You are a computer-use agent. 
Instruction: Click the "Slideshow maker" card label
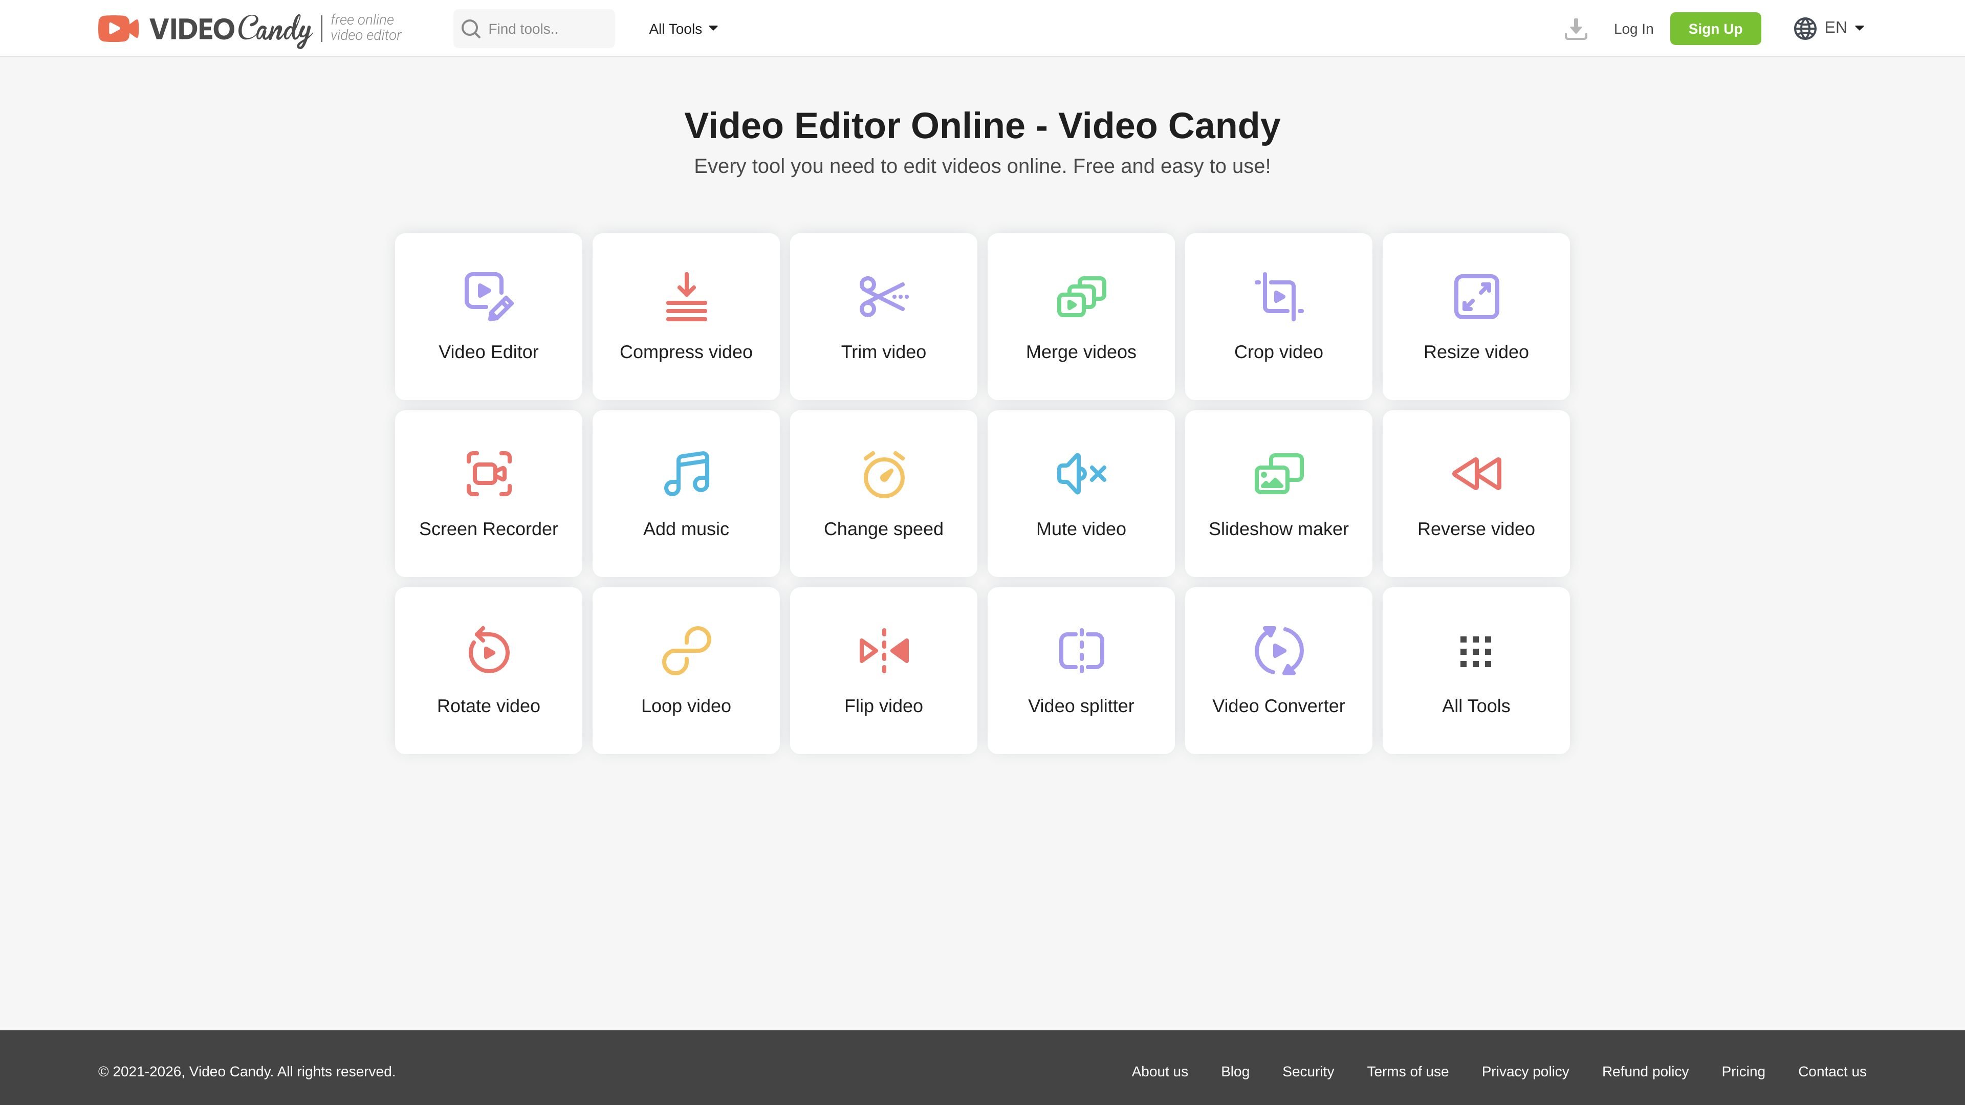1278,529
